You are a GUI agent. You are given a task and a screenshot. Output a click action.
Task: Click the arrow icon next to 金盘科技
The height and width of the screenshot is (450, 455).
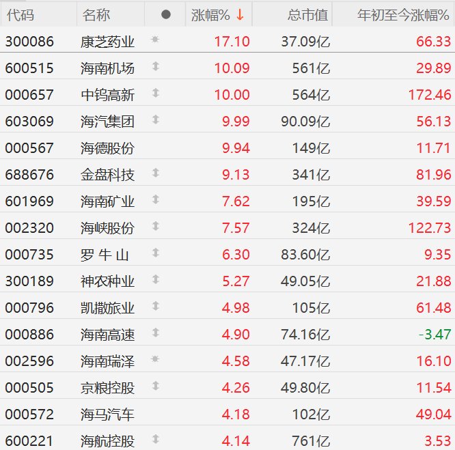click(x=155, y=174)
